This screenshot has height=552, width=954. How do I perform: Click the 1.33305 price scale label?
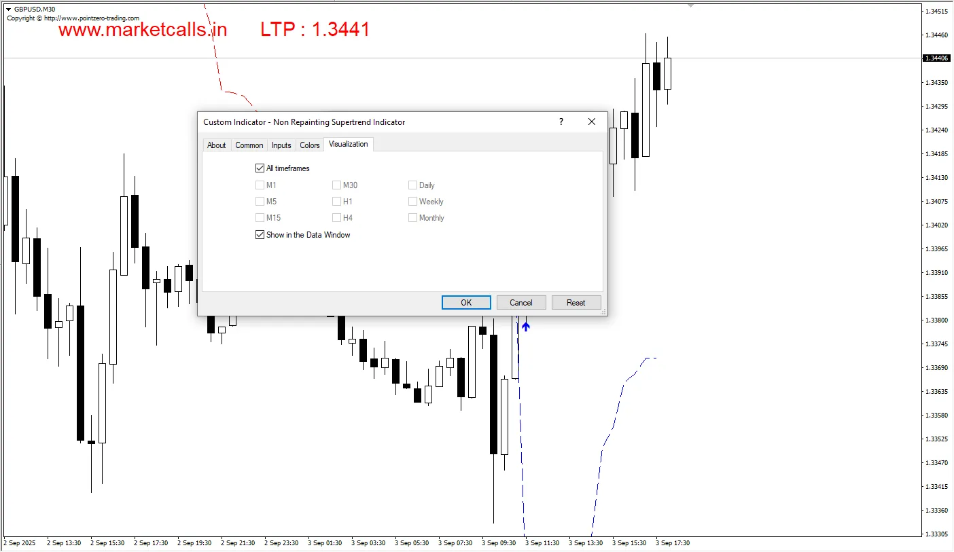(936, 534)
